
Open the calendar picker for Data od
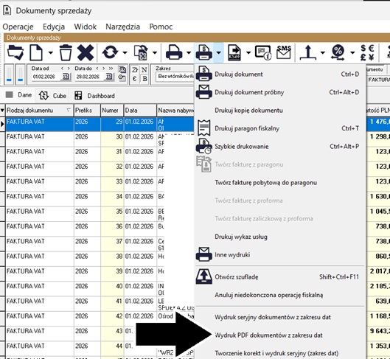click(x=66, y=77)
